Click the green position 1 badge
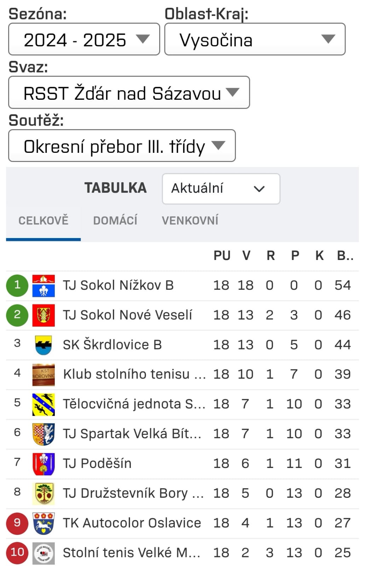The width and height of the screenshot is (365, 566). pyautogui.click(x=17, y=285)
